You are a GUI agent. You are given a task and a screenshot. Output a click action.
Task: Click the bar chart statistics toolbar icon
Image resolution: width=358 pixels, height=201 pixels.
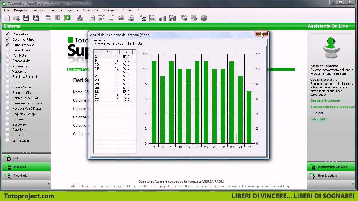point(162,18)
